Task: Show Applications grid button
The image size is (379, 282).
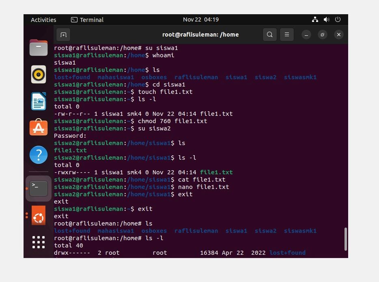Action: click(39, 242)
